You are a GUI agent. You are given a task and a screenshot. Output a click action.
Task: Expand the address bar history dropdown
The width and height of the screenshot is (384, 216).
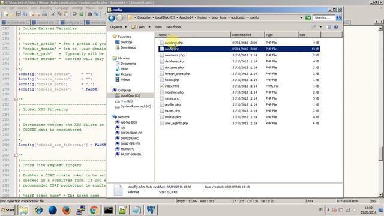pyautogui.click(x=301, y=17)
